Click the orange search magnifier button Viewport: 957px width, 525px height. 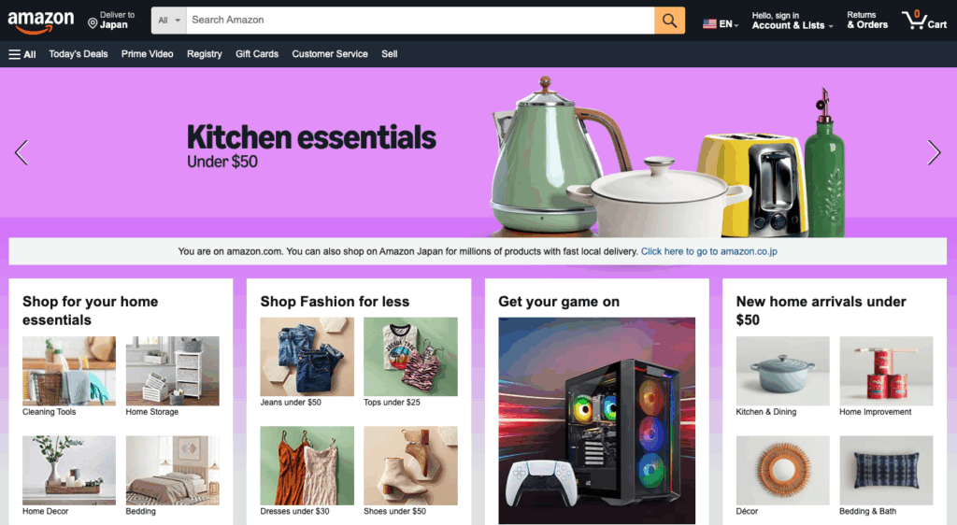coord(669,21)
